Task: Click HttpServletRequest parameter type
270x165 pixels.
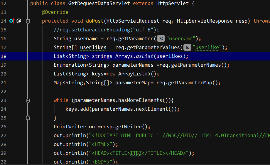Action: pos(133,21)
